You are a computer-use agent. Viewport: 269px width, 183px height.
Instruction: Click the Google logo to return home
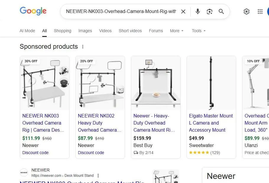click(33, 11)
